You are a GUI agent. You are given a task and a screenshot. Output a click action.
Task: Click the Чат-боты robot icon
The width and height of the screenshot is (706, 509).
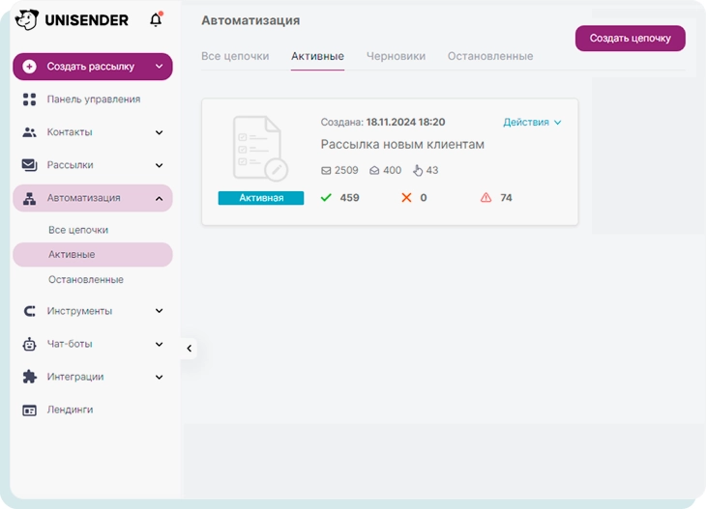29,344
